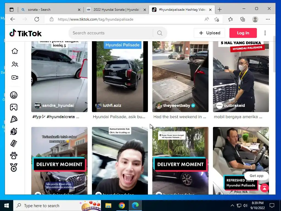
Task: Click the TikTok page vertical scrollbar
Action: point(274,54)
